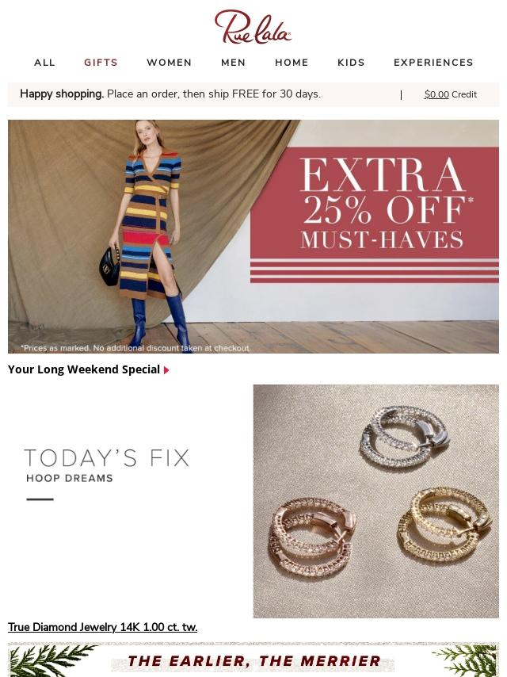The width and height of the screenshot is (507, 677).
Task: Select the MEN navigation link
Action: coord(234,63)
